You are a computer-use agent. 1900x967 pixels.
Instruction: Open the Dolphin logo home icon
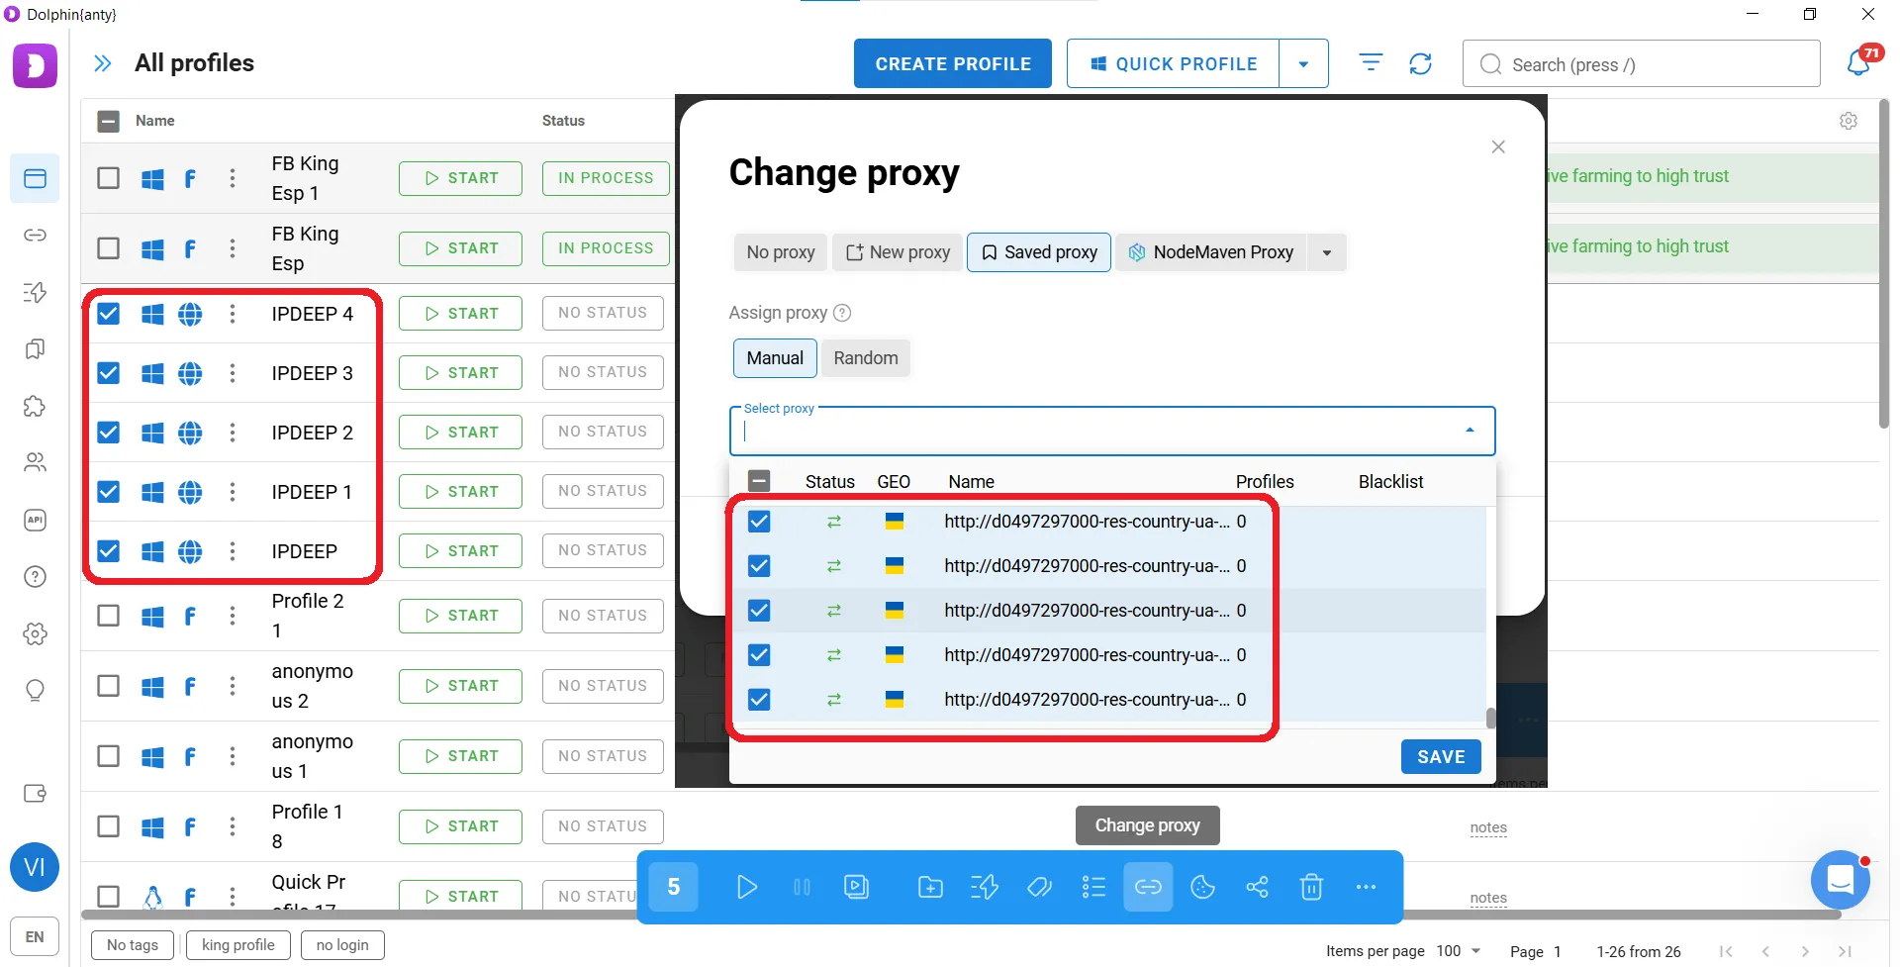[x=35, y=65]
